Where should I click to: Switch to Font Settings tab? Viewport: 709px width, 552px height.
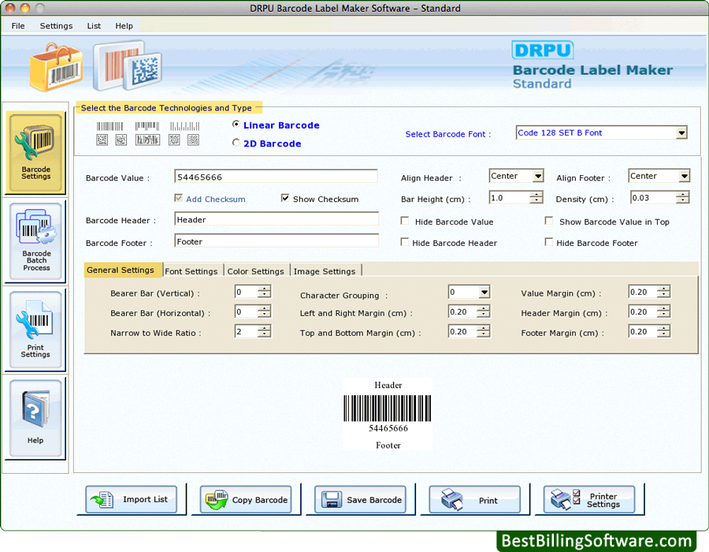191,271
